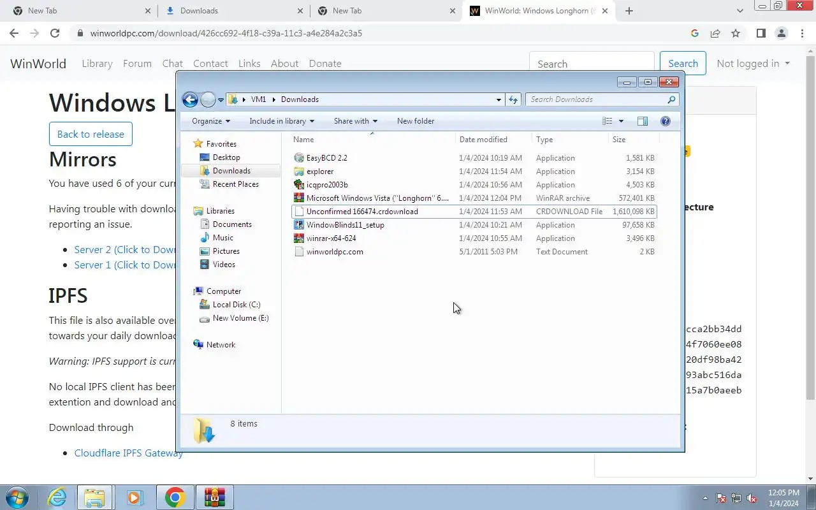This screenshot has height=510, width=816.
Task: Select the winrar-x64-624 file icon
Action: pos(299,238)
